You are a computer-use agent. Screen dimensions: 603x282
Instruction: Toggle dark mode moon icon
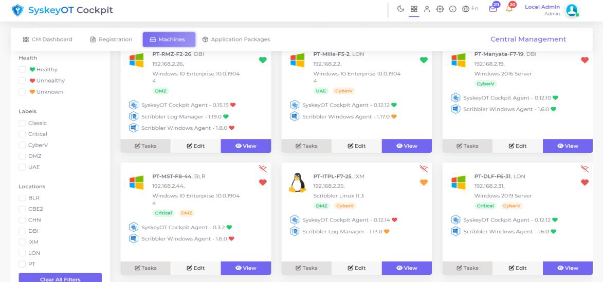pyautogui.click(x=401, y=9)
